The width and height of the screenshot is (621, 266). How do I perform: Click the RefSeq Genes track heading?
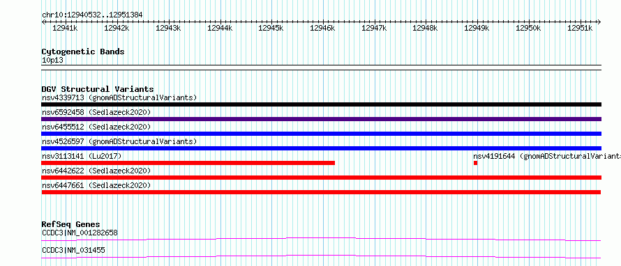coord(70,224)
